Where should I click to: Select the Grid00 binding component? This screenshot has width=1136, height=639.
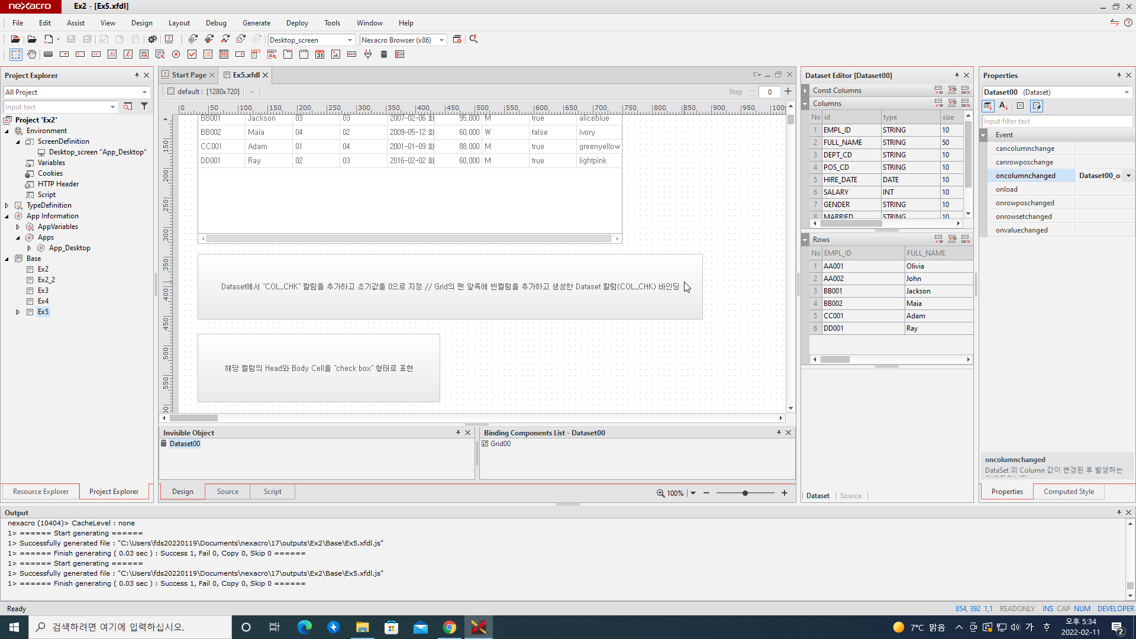pyautogui.click(x=500, y=444)
